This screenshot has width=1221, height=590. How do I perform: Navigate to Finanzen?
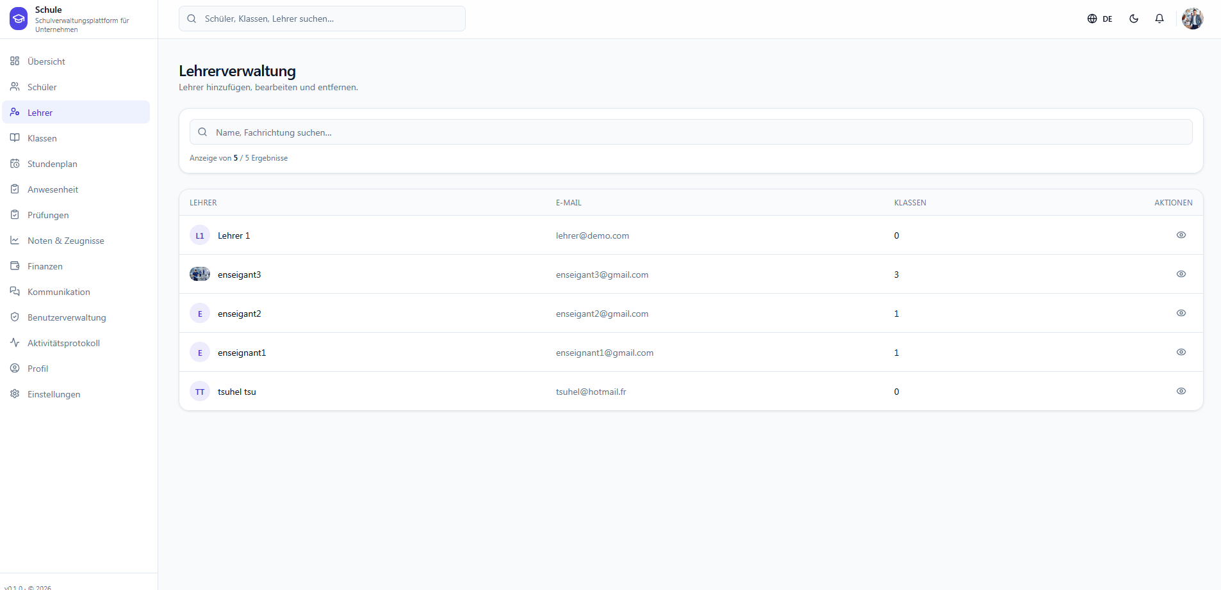coord(76,266)
